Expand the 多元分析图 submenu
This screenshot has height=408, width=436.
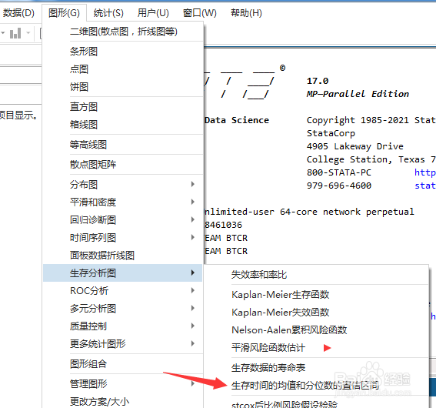point(124,309)
